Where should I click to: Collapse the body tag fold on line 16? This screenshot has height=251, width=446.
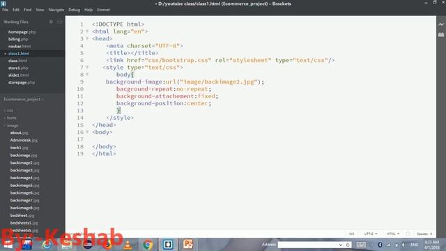click(87, 132)
